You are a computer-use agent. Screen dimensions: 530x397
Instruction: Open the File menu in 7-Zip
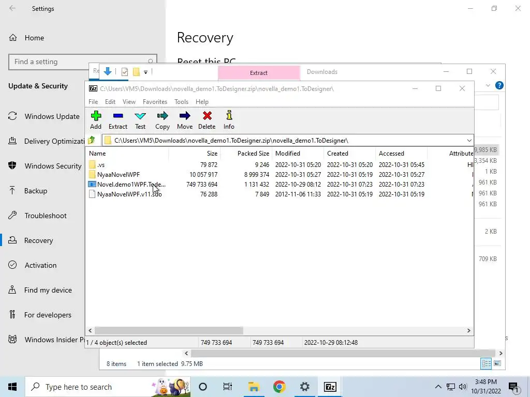93,102
